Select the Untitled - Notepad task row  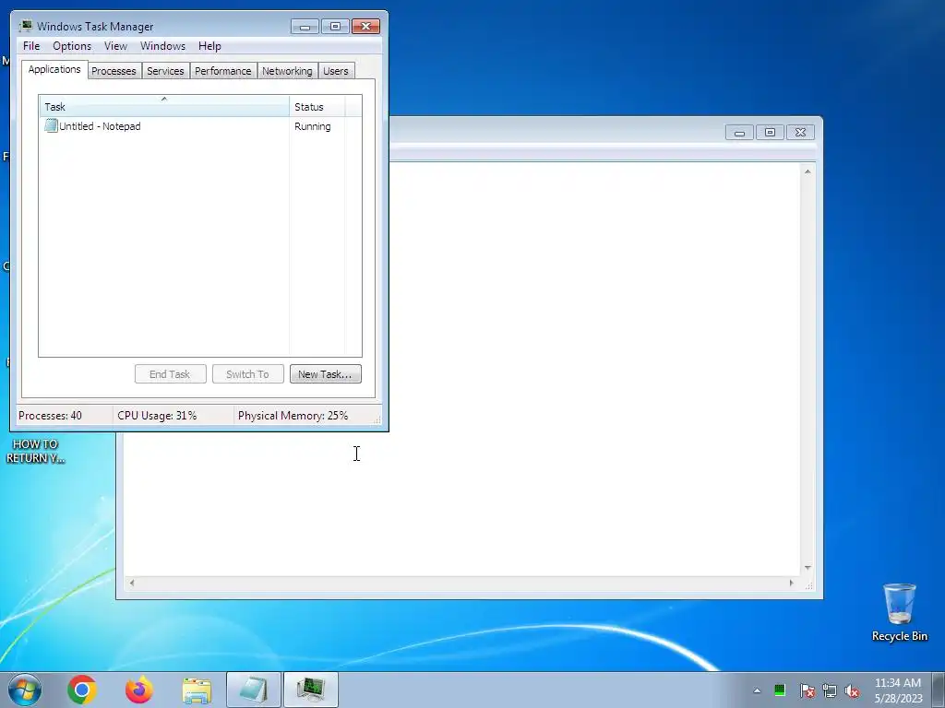[200, 126]
